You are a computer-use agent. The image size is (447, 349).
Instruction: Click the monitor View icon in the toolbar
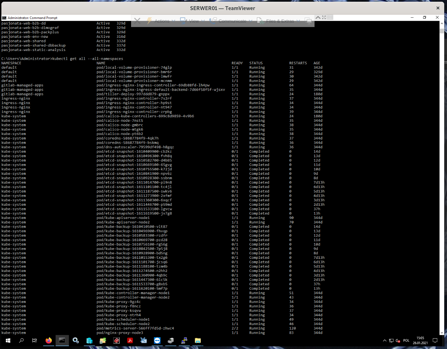click(184, 21)
